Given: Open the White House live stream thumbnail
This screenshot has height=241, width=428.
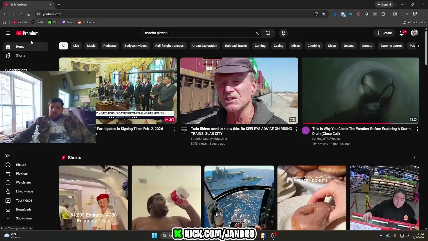Looking at the screenshot, I should tap(136, 90).
